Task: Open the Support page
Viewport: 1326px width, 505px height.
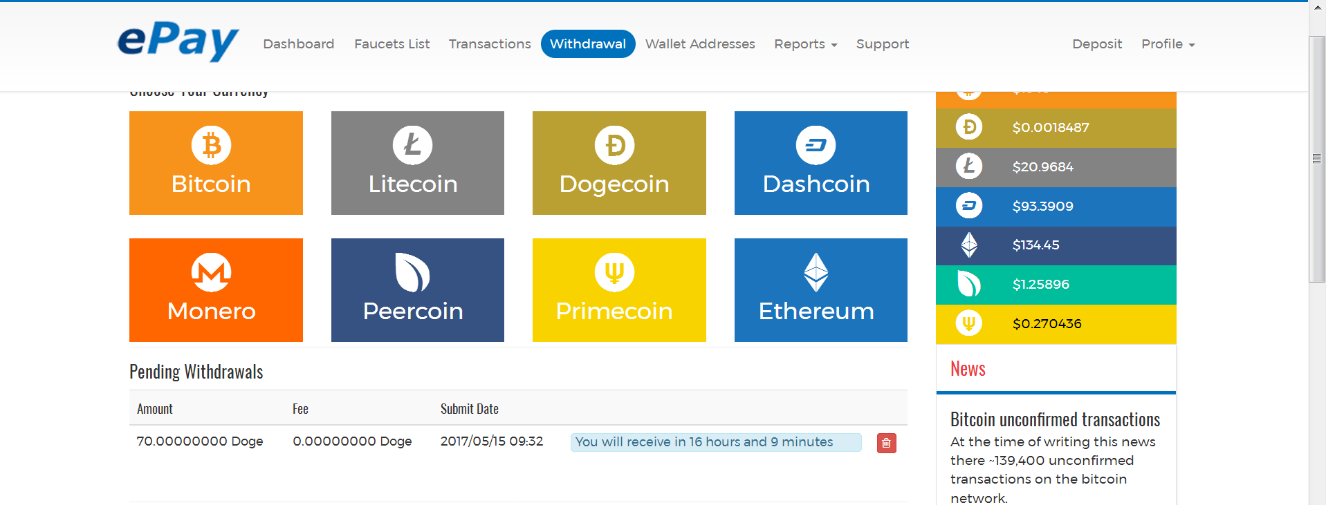Action: [883, 44]
